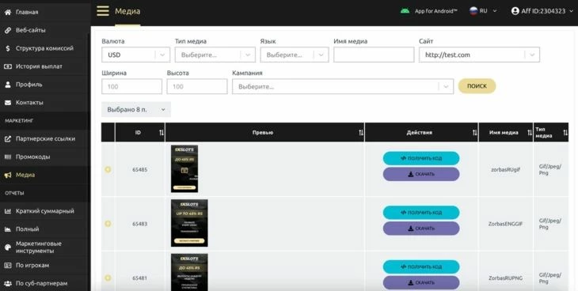Expand row 65483 with yellow circle toggle
Image resolution: width=578 pixels, height=291 pixels.
coord(108,224)
